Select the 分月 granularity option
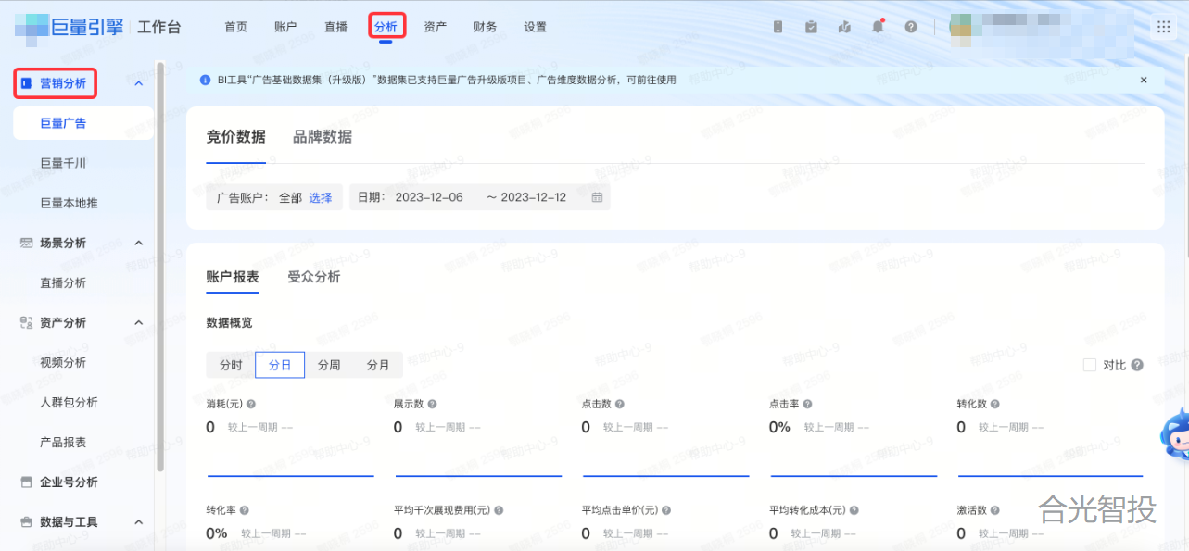This screenshot has width=1189, height=551. tap(378, 365)
